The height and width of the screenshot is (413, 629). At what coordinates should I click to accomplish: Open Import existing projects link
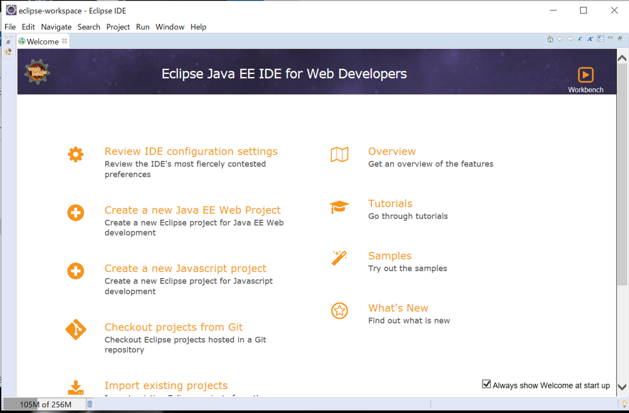pyautogui.click(x=166, y=386)
